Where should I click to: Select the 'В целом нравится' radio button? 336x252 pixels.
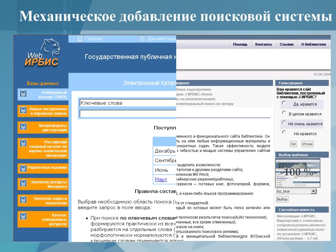pos(284,113)
